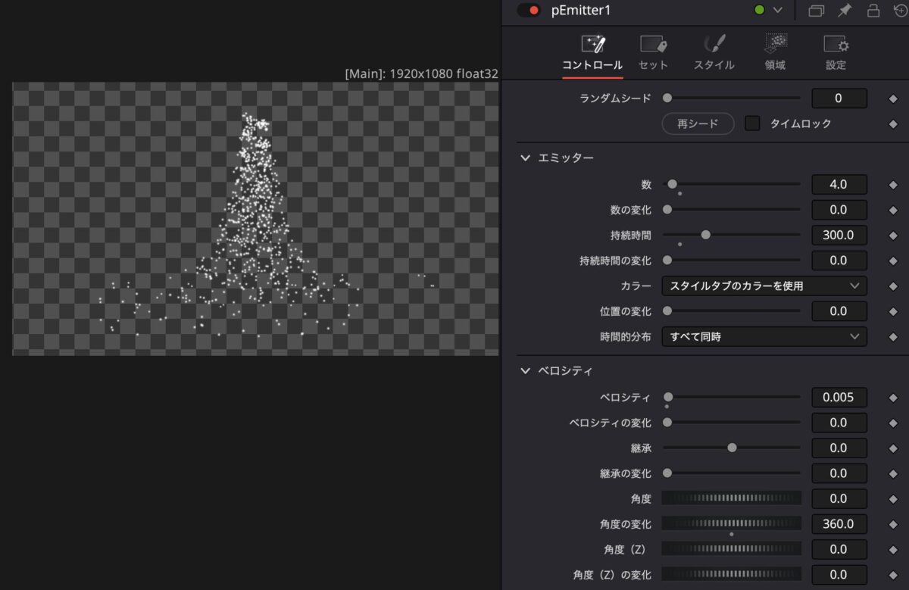Click the ランダムシード slider handle
The width and height of the screenshot is (909, 590).
pyautogui.click(x=667, y=98)
